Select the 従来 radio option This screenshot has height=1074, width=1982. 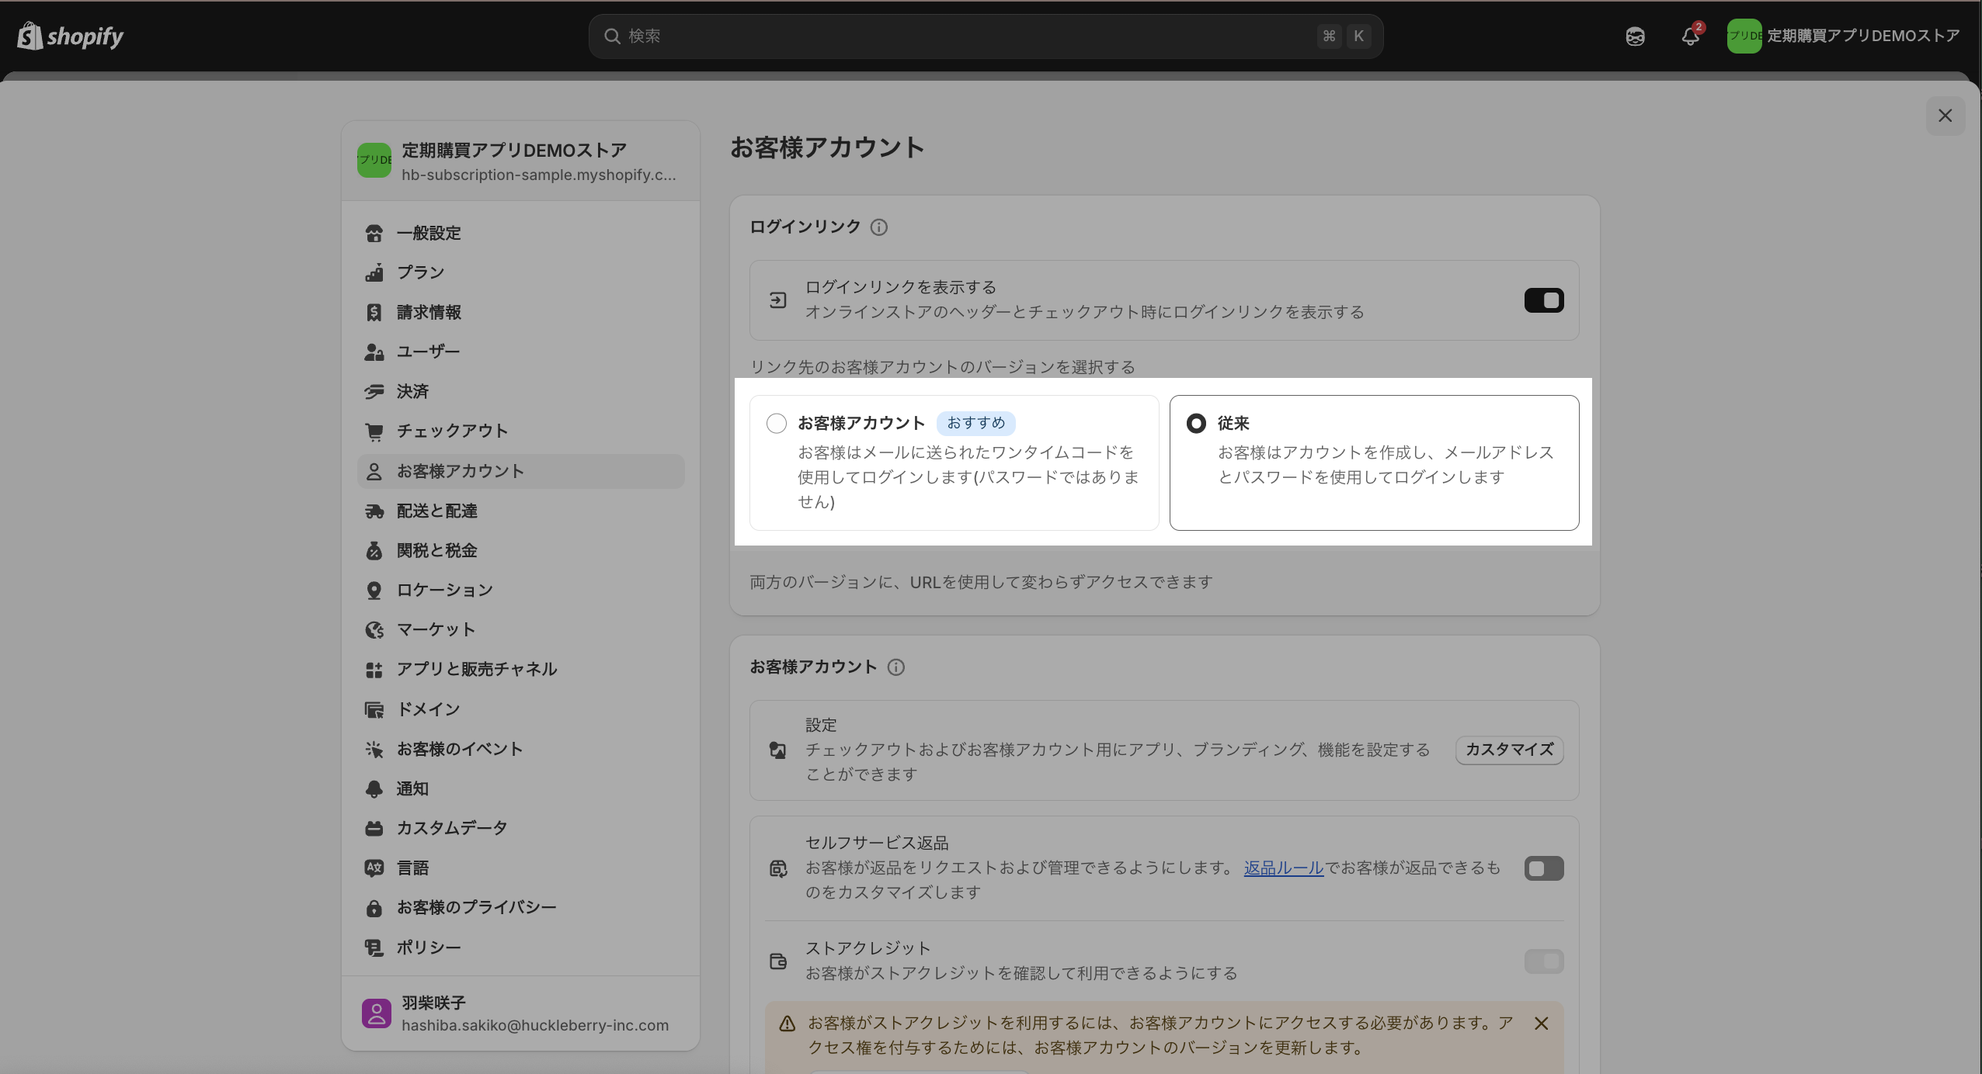[1196, 423]
